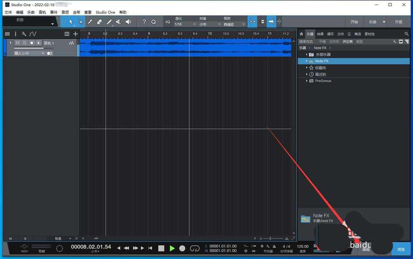Image resolution: width=413 pixels, height=259 pixels.
Task: Mute track 自轨 1 with the M button
Action: point(17,43)
